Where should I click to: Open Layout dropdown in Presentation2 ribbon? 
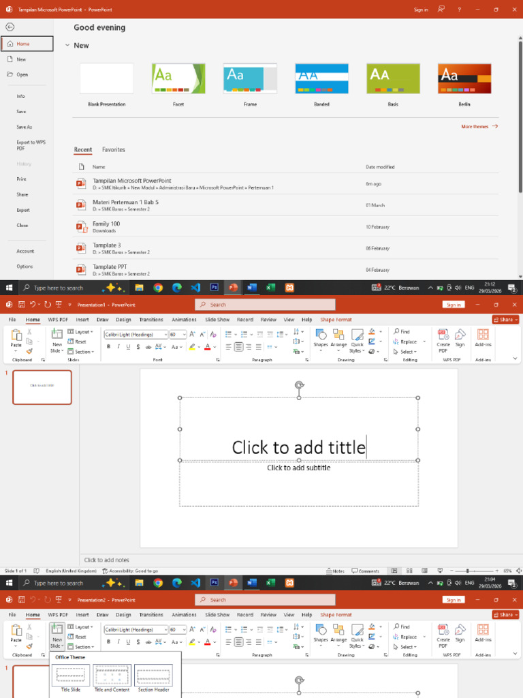80,627
